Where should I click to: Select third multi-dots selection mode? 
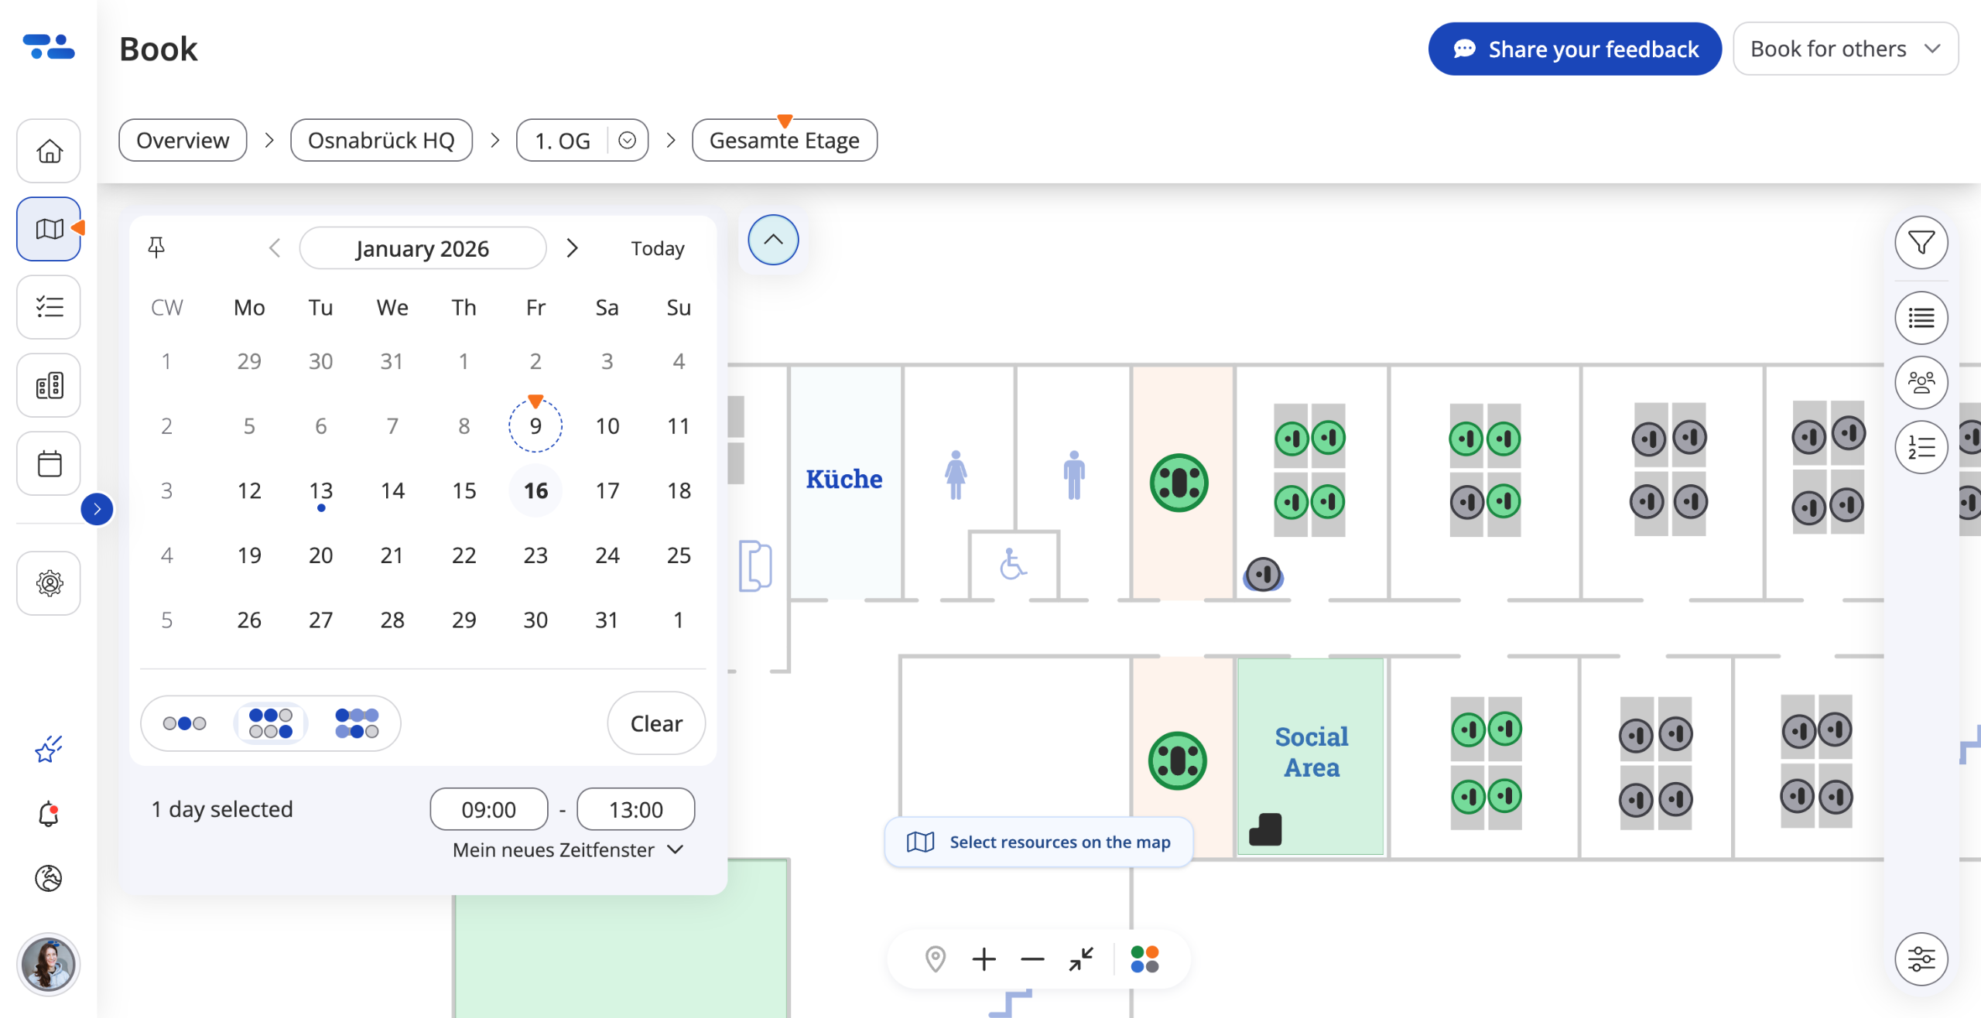357,723
